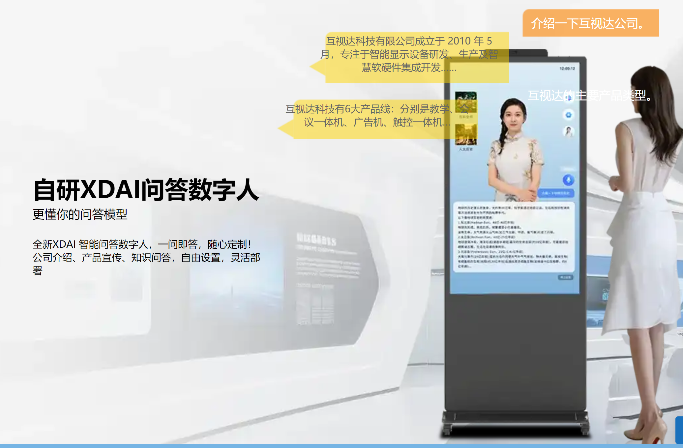Screen dimensions: 683x448
Task: Click the yellow bubble about 6大产品线
Action: pyautogui.click(x=368, y=116)
